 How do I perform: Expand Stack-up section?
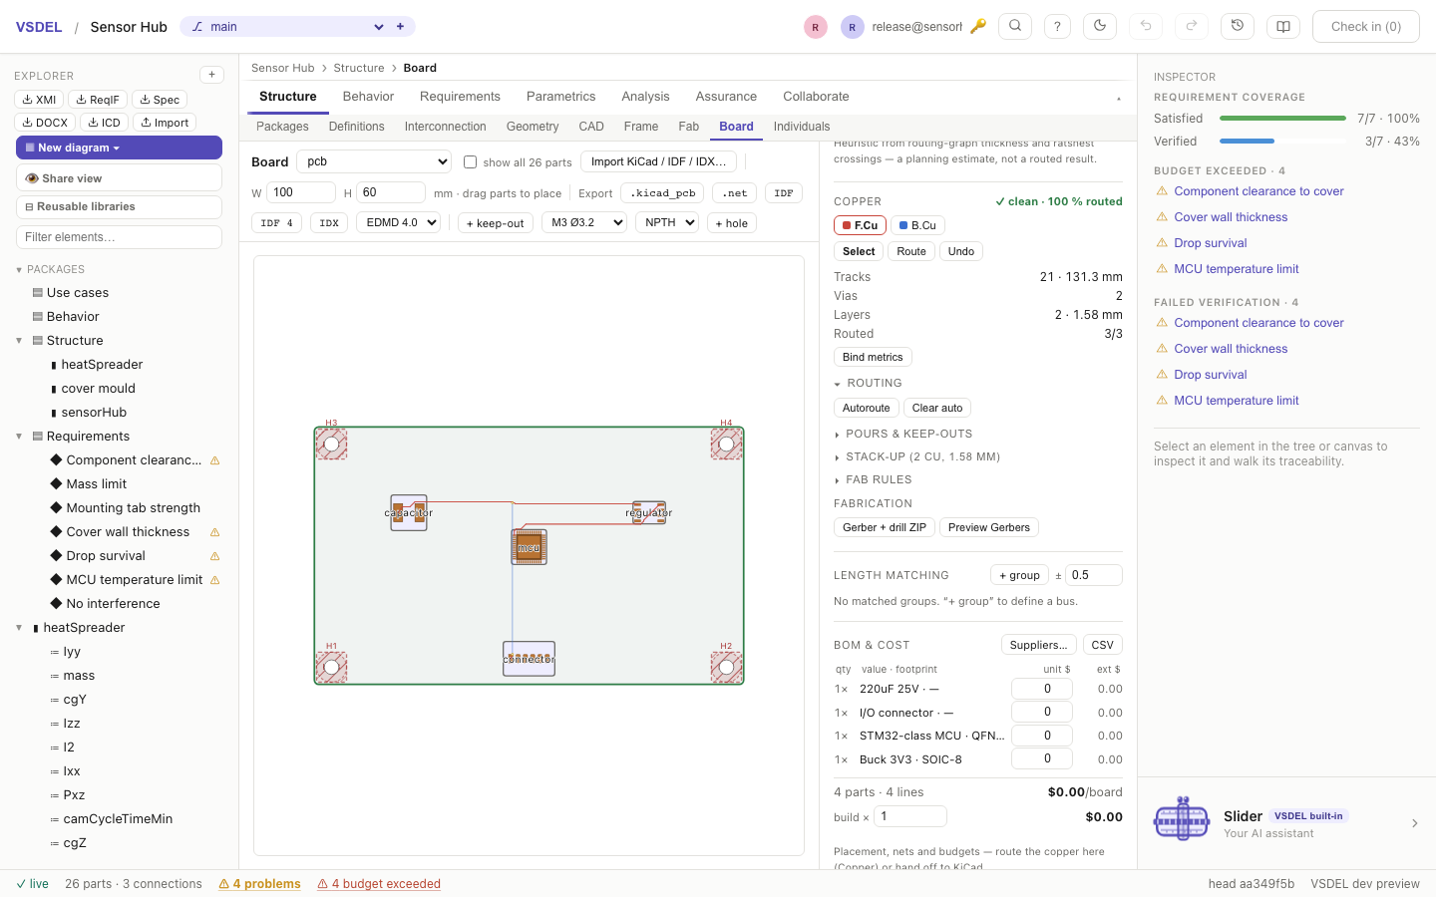coord(917,456)
